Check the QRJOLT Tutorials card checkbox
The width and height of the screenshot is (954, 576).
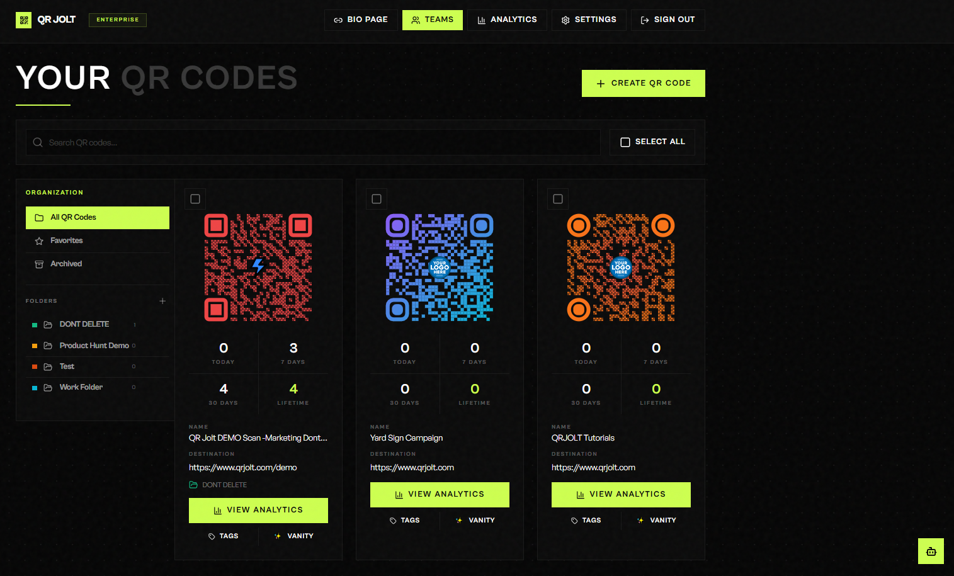pos(558,199)
